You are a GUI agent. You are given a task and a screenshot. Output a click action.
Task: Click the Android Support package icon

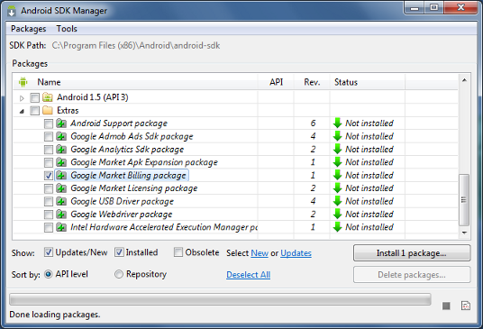click(x=61, y=123)
